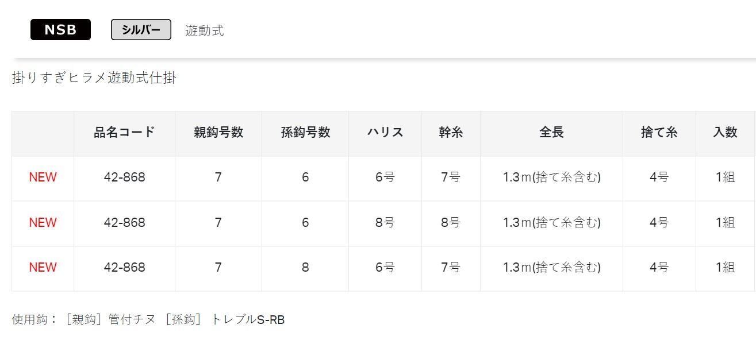Click the 幹糸 column header

451,133
